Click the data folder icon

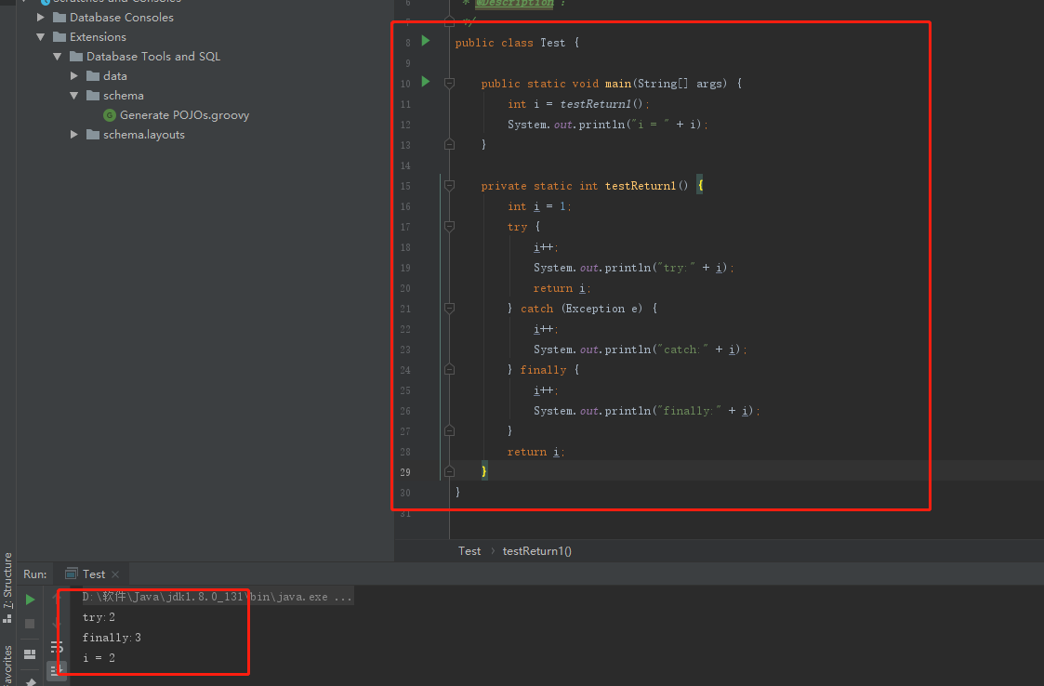pyautogui.click(x=93, y=76)
